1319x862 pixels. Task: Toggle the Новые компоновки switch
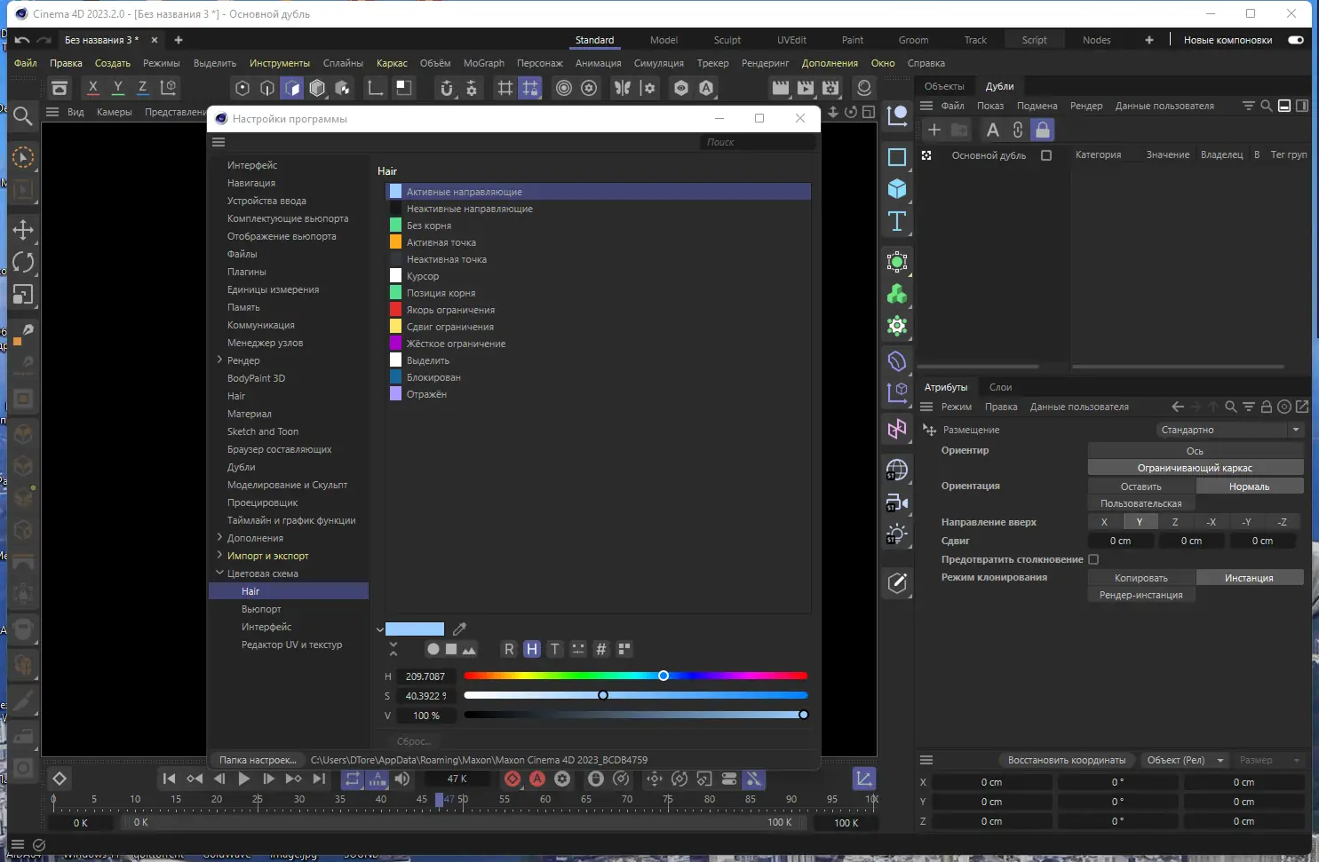1296,40
